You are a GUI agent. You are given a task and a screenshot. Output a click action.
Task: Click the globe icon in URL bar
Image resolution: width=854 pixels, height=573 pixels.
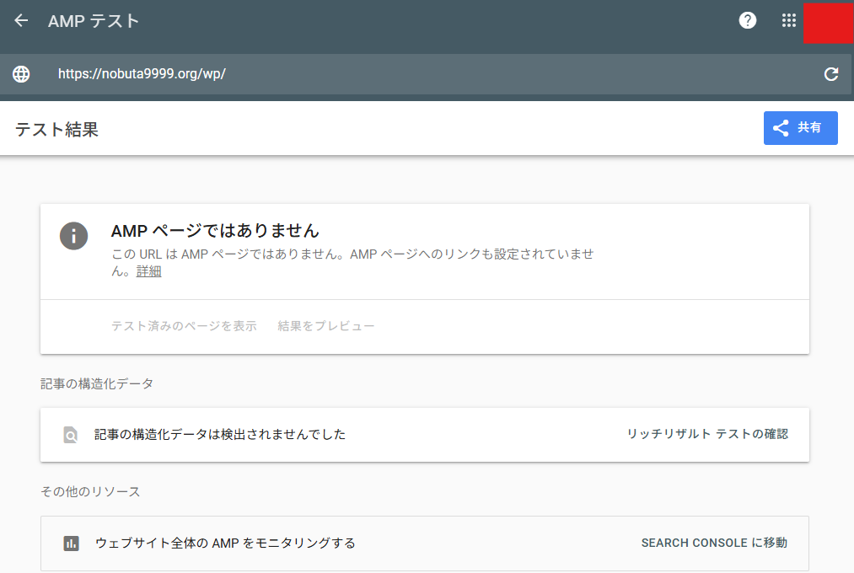21,74
